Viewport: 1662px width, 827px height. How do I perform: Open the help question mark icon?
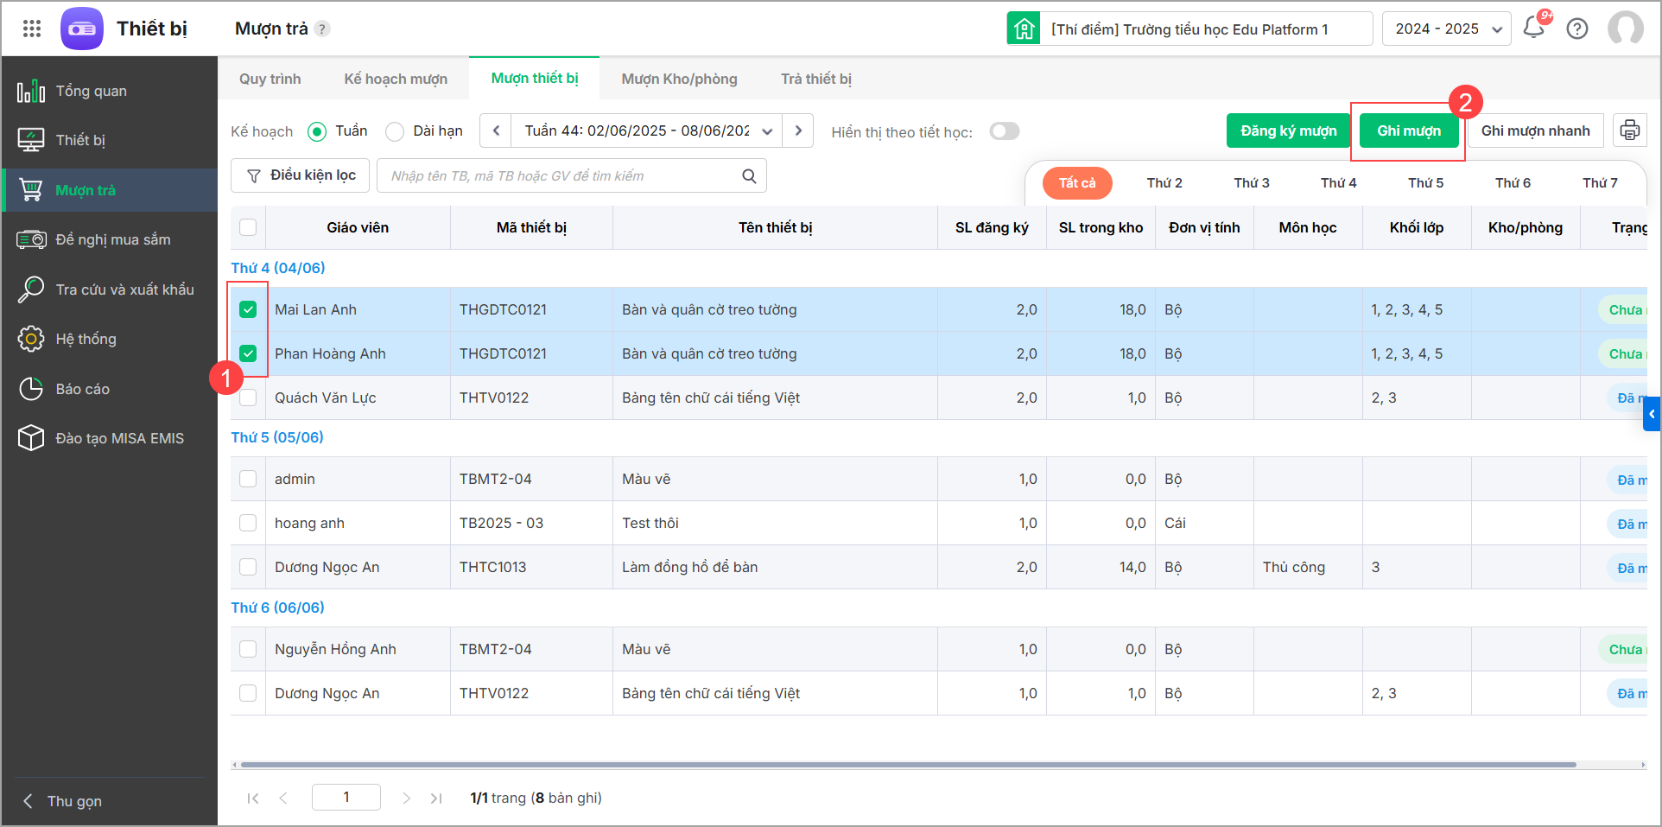[x=1577, y=29]
